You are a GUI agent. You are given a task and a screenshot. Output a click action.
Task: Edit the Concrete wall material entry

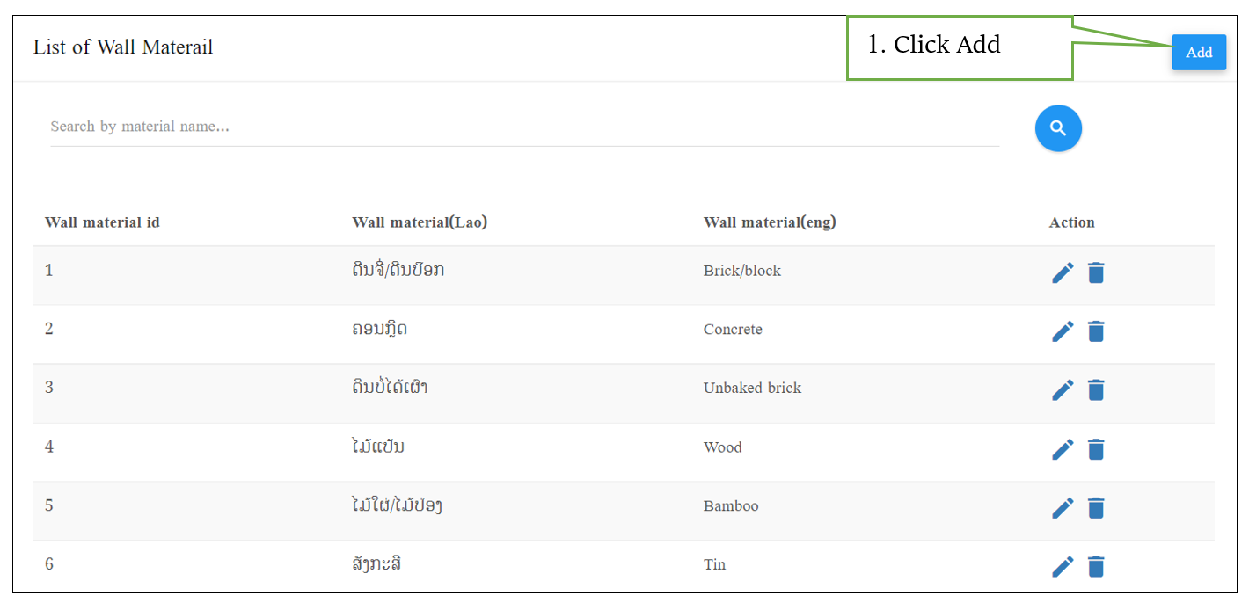click(x=1063, y=331)
